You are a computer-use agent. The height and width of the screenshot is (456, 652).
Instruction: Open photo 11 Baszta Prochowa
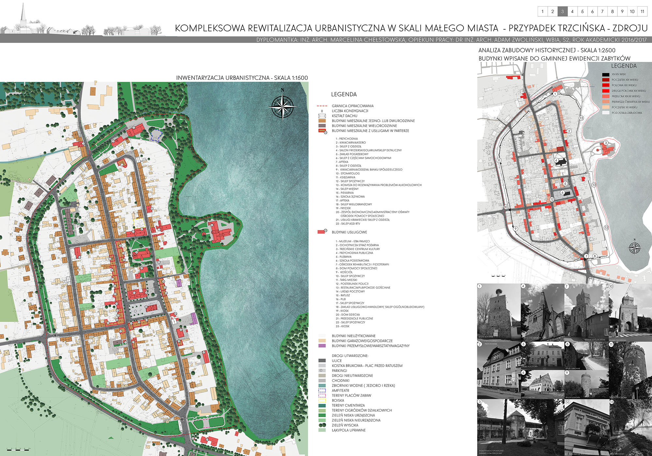click(x=630, y=370)
